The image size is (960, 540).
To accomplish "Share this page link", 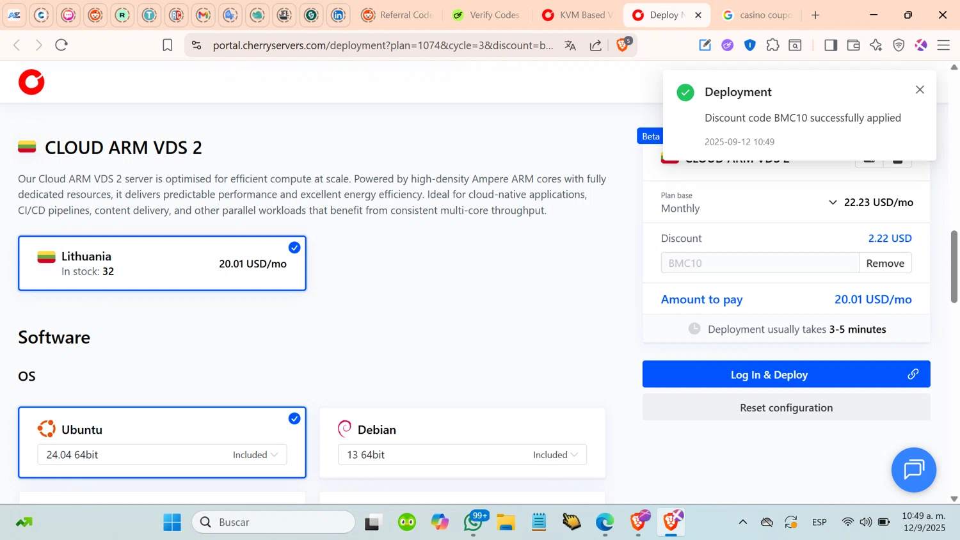I will [x=596, y=45].
